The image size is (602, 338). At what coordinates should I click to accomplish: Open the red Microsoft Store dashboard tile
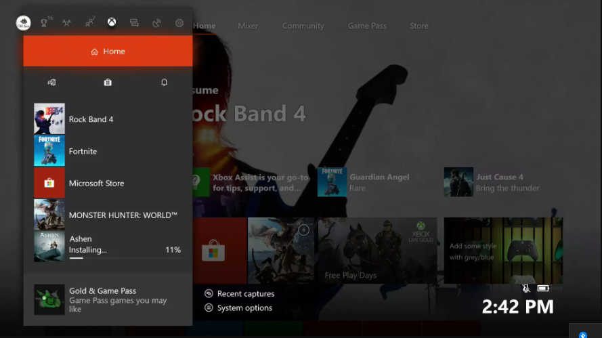219,251
